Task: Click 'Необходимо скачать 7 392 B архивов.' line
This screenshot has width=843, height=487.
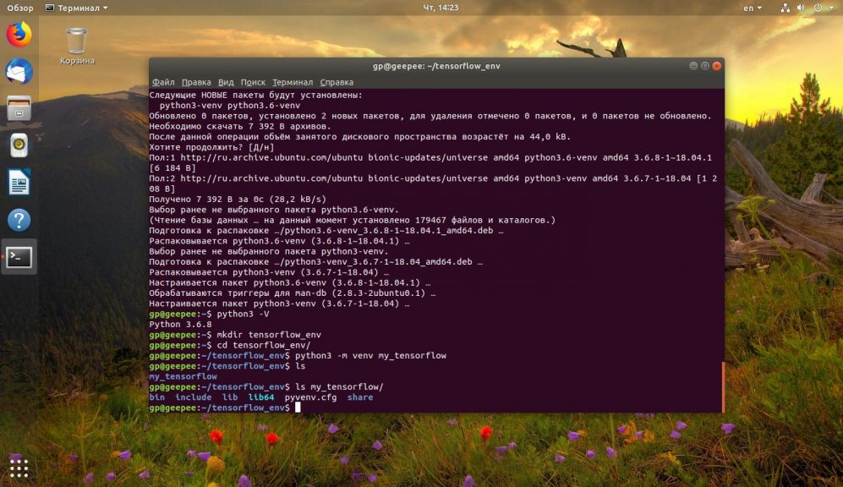Action: pos(240,126)
